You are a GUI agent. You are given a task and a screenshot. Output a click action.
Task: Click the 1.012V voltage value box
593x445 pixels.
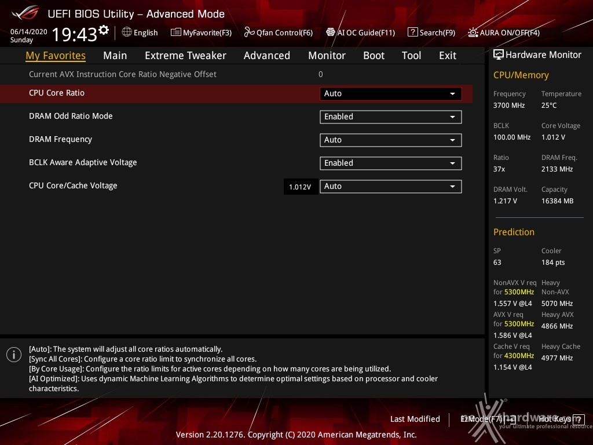[x=300, y=187]
